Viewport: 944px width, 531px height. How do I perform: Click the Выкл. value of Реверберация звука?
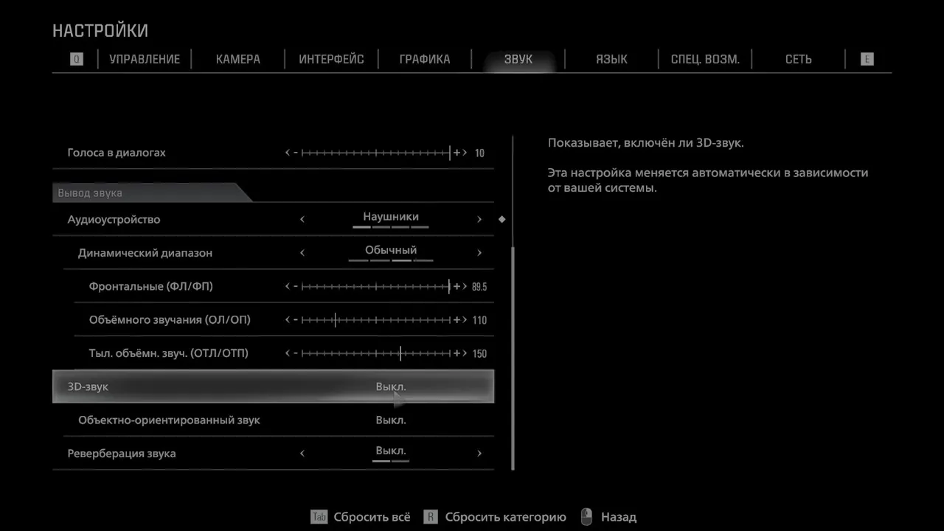[391, 451]
